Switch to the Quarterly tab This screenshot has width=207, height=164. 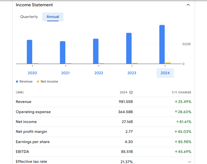pos(29,17)
